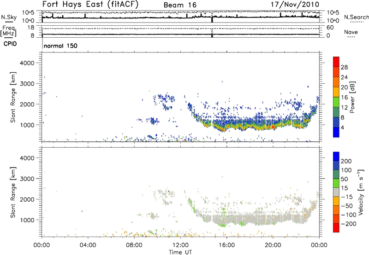Screen dimensions: 369x255
Task: Click the '08:00' time axis tick label
Action: point(134,245)
